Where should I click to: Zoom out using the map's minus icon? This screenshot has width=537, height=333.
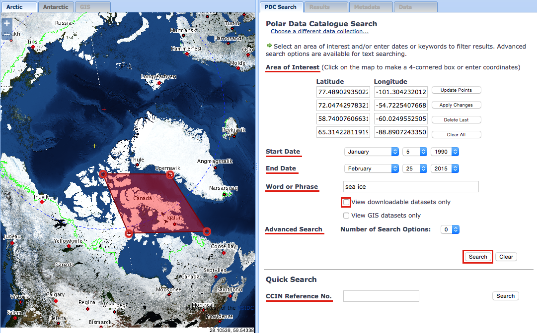click(x=7, y=33)
